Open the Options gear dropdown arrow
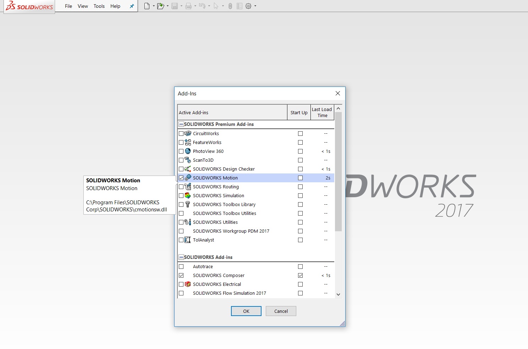Viewport: 528px width, 349px height. pyautogui.click(x=255, y=6)
